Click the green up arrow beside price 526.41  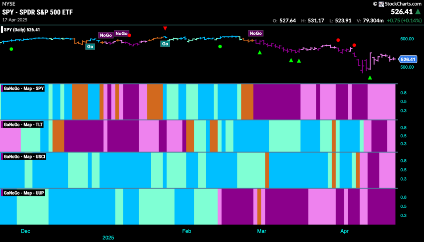coord(417,12)
